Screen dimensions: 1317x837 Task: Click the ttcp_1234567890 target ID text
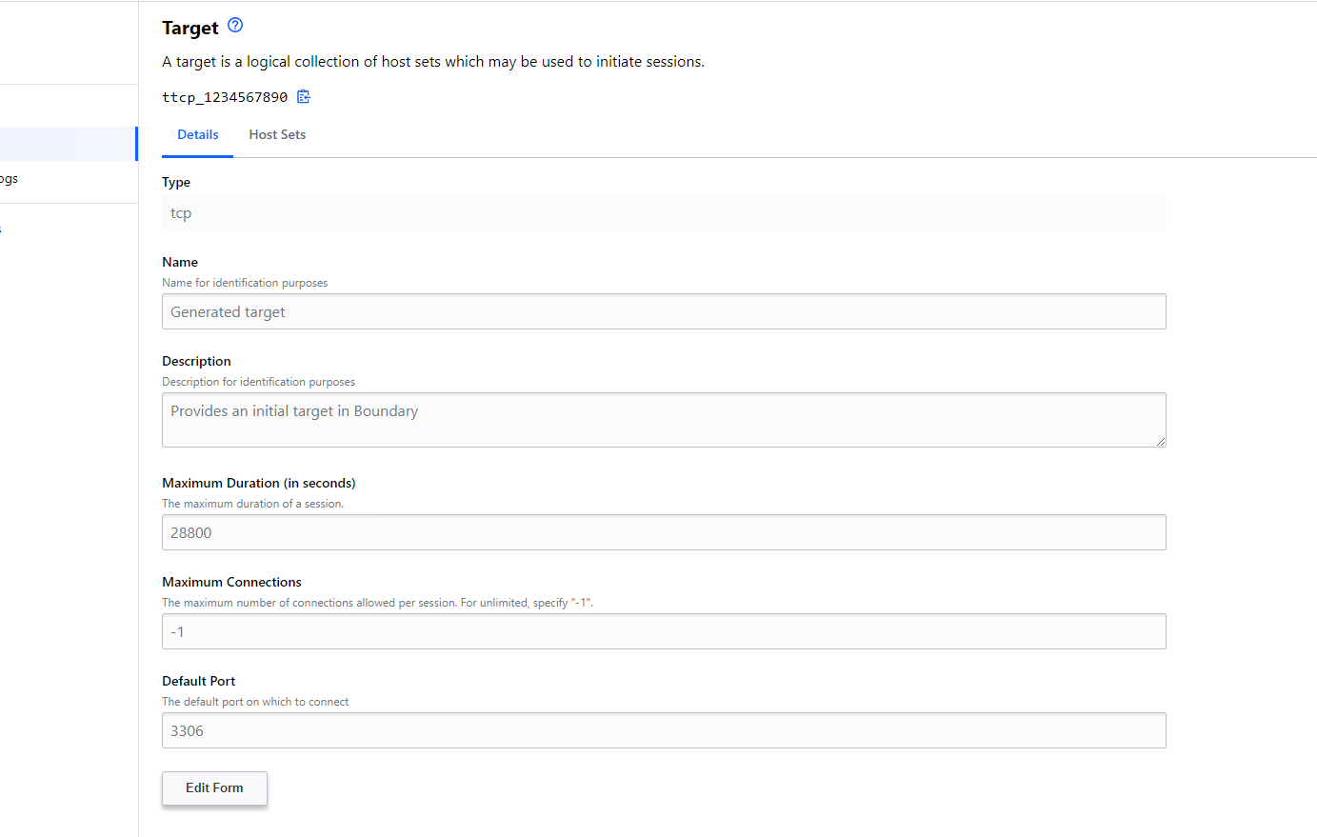225,97
